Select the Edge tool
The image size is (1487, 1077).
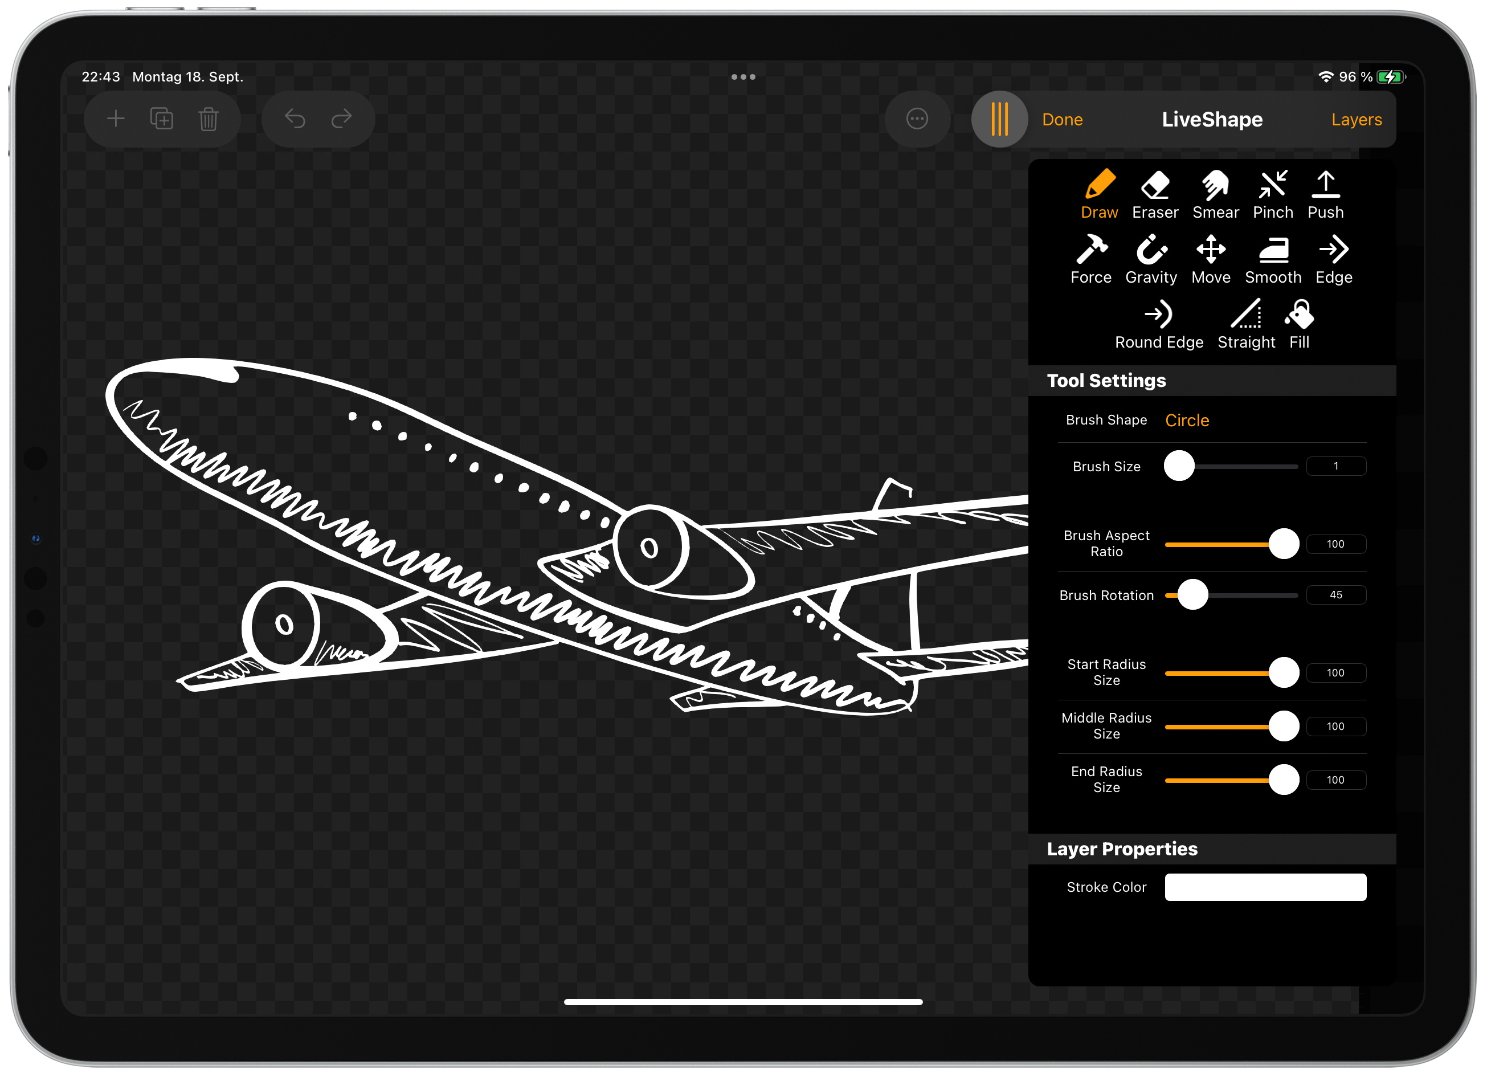(x=1334, y=259)
